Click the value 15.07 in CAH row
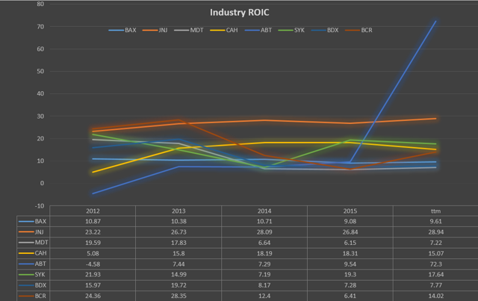 click(x=435, y=253)
